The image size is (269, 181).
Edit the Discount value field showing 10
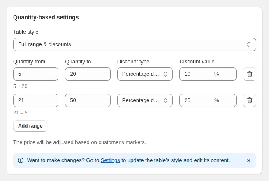(208, 74)
